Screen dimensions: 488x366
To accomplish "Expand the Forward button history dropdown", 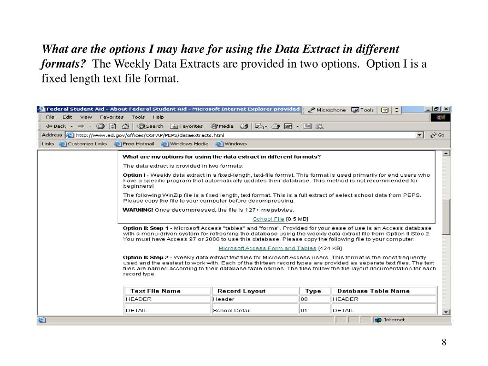I will click(x=91, y=126).
